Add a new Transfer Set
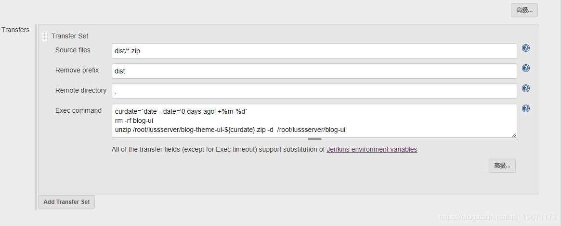This screenshot has height=226, width=561. [66, 202]
